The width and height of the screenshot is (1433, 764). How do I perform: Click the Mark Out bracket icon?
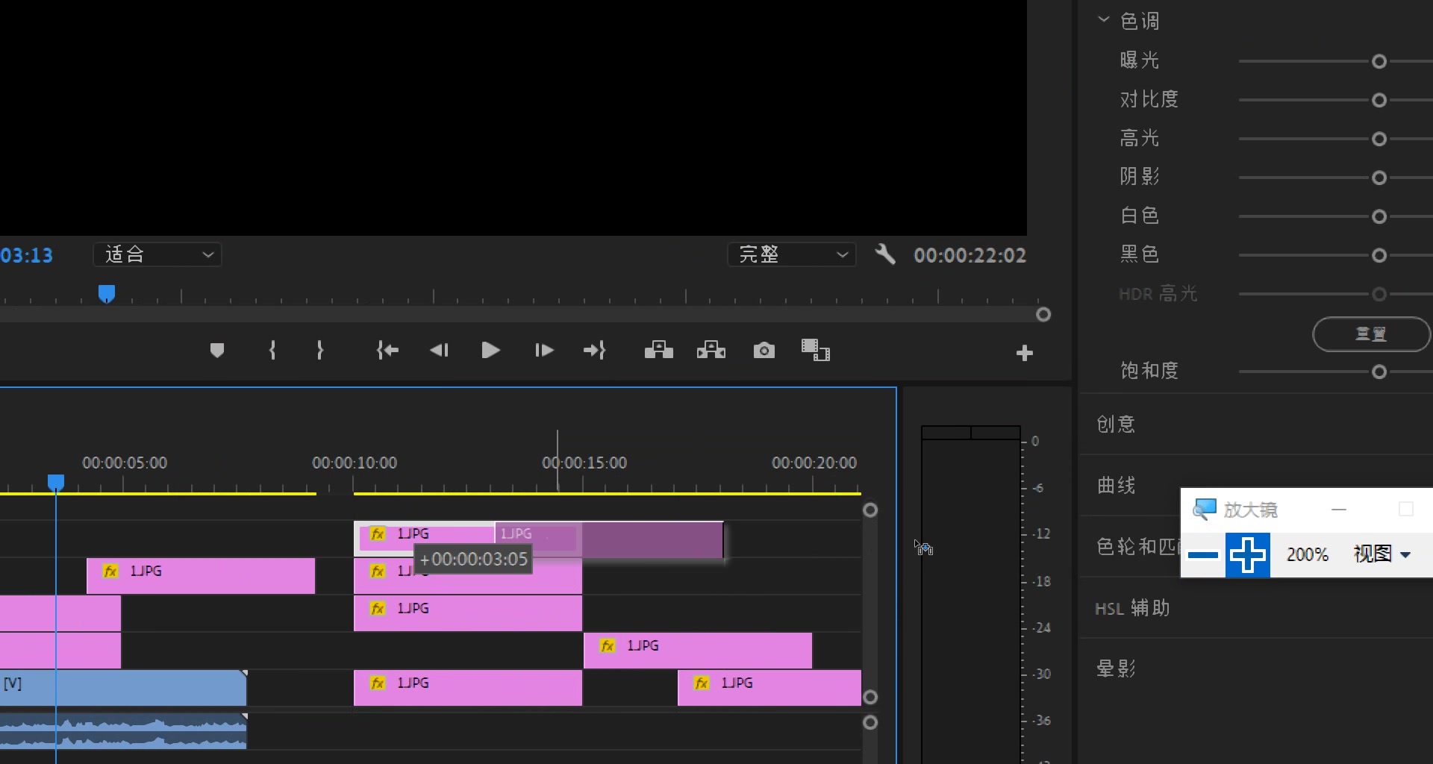click(320, 351)
